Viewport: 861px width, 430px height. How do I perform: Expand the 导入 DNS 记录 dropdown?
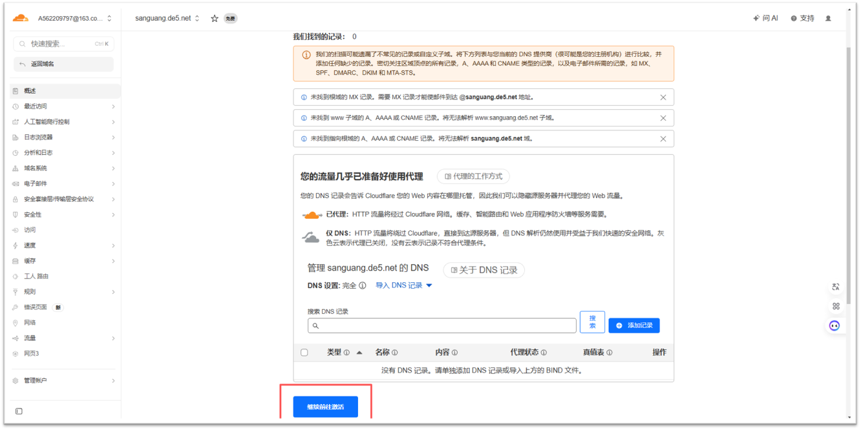403,285
